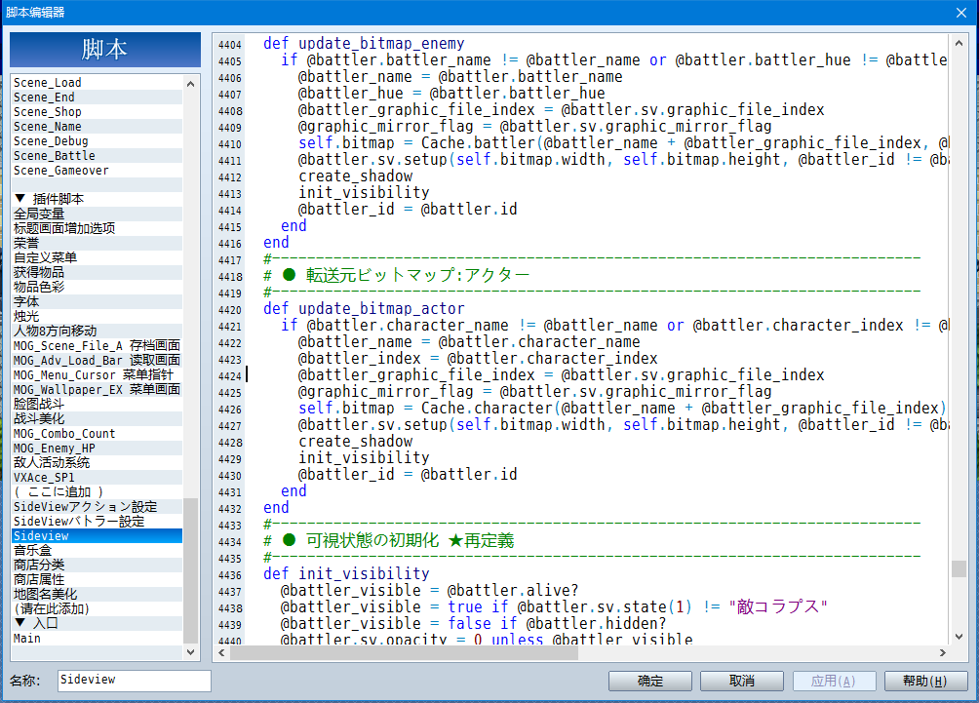Collapse the 插件脚本 section triangle
The width and height of the screenshot is (979, 703).
coord(20,198)
